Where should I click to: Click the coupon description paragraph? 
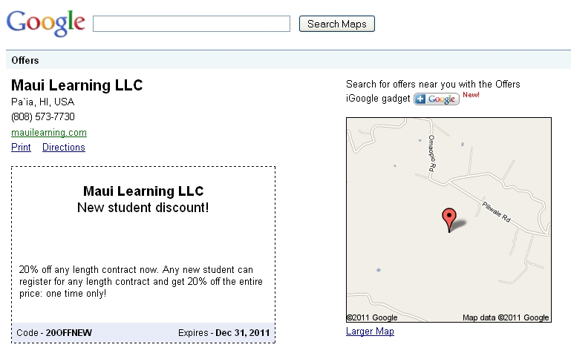141,281
